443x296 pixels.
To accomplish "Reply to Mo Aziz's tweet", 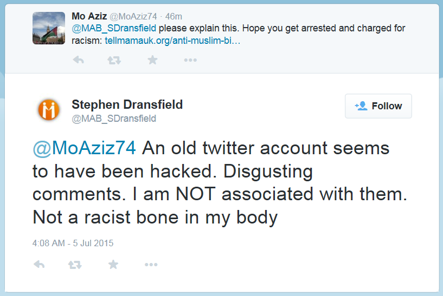I will [78, 60].
